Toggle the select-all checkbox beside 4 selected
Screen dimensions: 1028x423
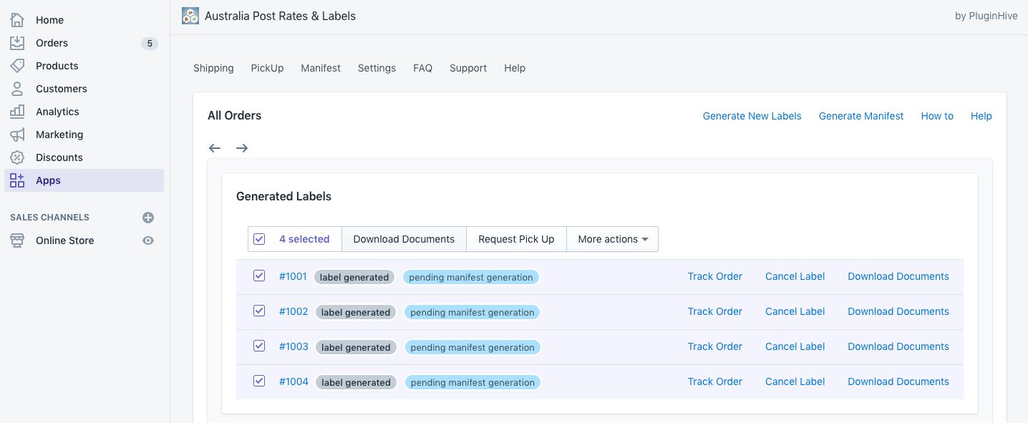click(x=259, y=239)
